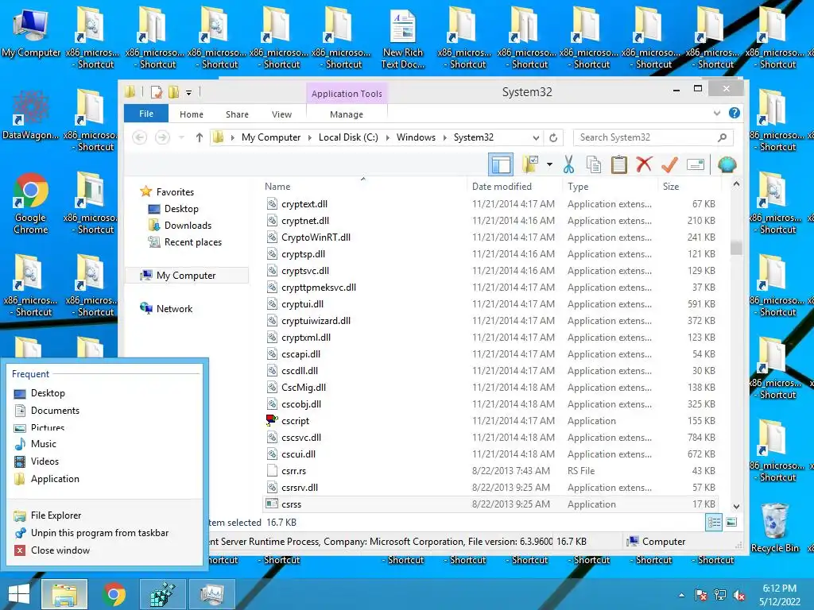Image resolution: width=814 pixels, height=610 pixels.
Task: Click the Help question mark icon
Action: tap(734, 113)
